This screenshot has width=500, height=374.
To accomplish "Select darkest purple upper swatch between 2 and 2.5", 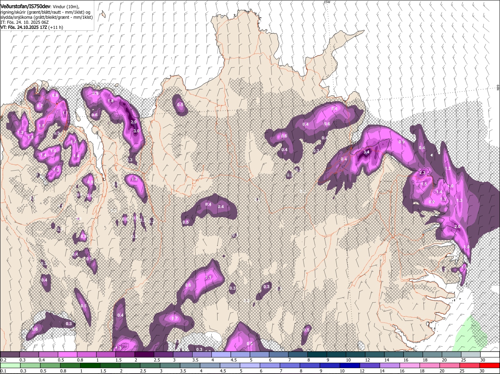I will [x=144, y=354].
